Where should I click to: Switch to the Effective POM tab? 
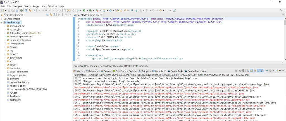(131, 66)
